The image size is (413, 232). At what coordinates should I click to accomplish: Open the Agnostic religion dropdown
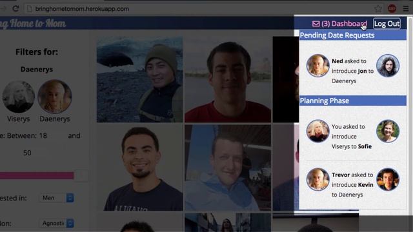(x=57, y=224)
